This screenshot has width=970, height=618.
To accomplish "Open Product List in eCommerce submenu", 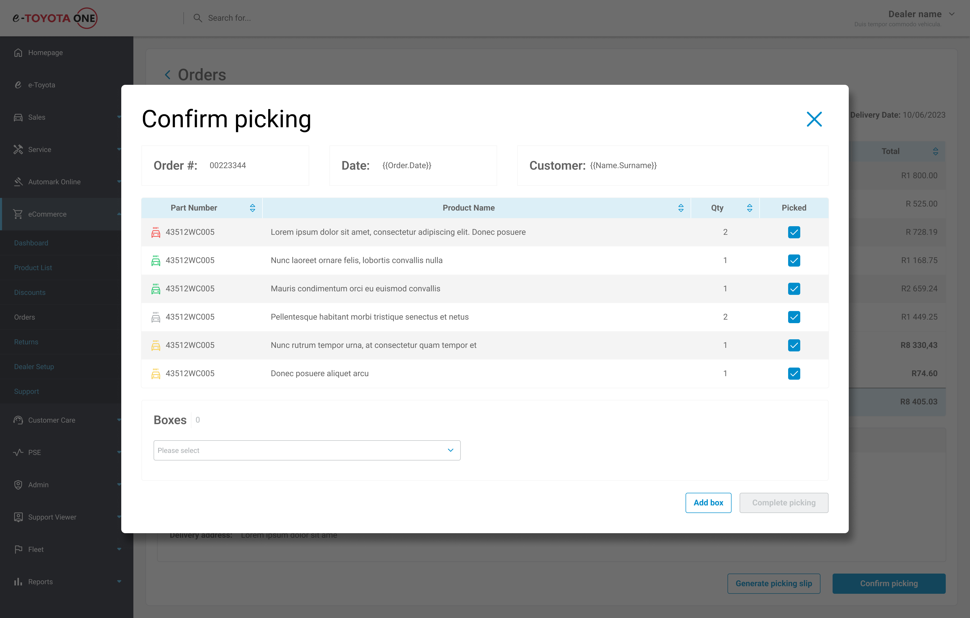I will (33, 268).
